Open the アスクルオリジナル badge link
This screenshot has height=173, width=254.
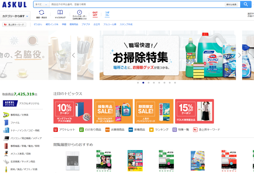click(21, 103)
